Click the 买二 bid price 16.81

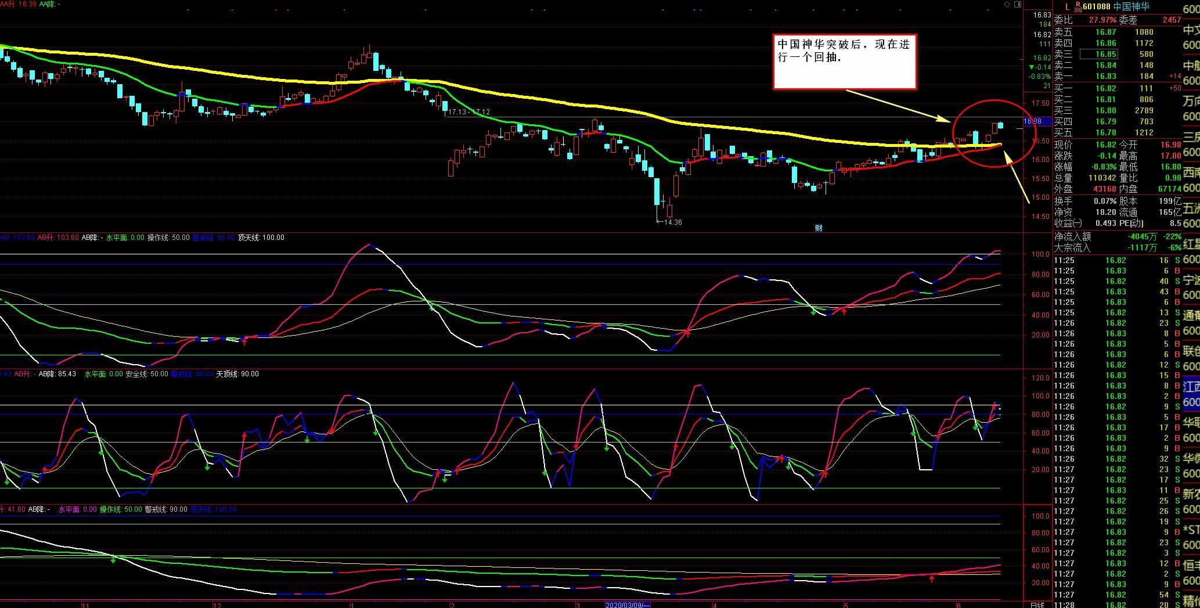click(x=1106, y=99)
